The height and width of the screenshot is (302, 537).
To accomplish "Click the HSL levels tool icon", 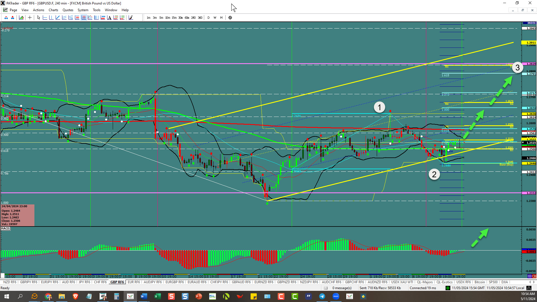I will [x=122, y=18].
